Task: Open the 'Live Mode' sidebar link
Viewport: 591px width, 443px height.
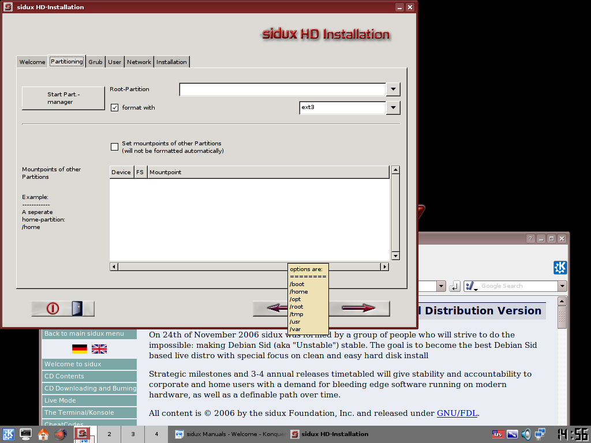Action: [x=89, y=400]
